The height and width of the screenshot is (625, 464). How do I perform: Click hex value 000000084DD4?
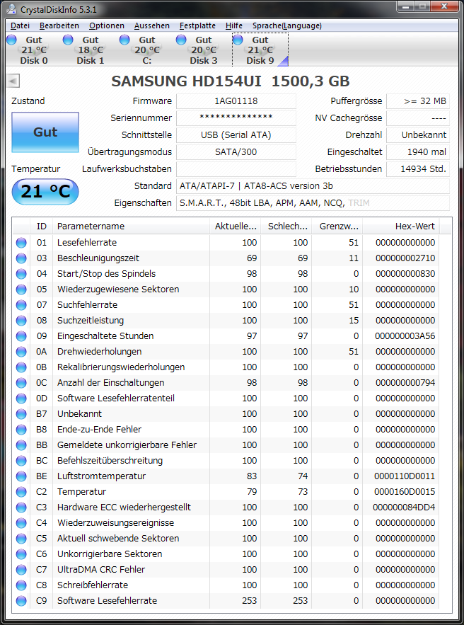pyautogui.click(x=404, y=507)
